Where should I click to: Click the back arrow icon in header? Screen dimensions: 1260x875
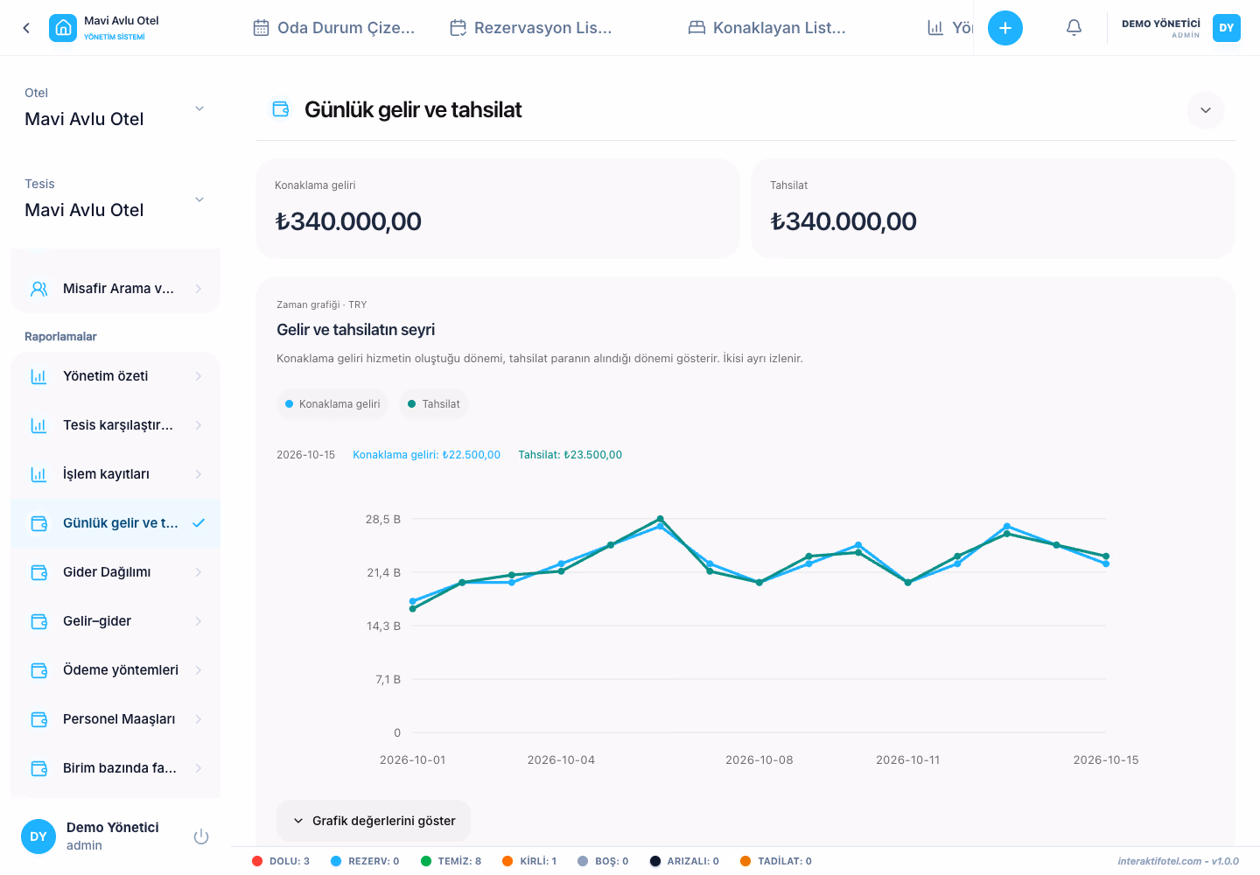(x=26, y=28)
